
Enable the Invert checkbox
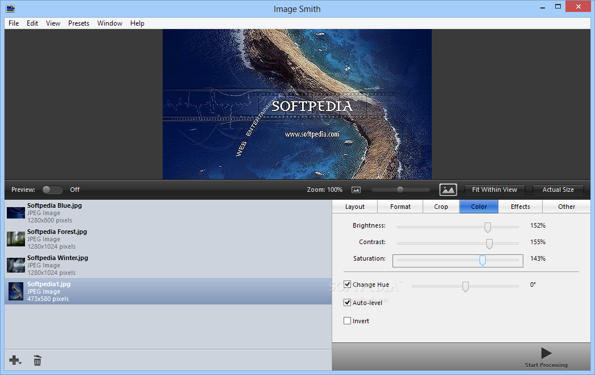pos(347,321)
